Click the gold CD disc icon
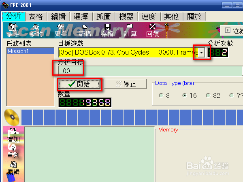The image size is (243, 182). [12, 117]
